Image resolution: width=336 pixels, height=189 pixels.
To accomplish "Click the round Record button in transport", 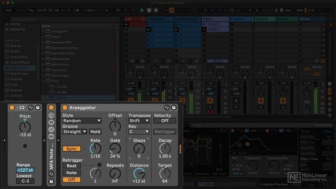I will pyautogui.click(x=156, y=10).
